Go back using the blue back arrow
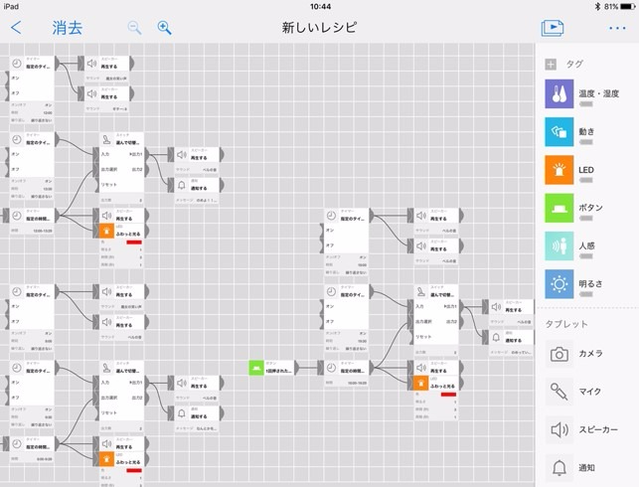Image resolution: width=639 pixels, height=487 pixels. pos(16,28)
